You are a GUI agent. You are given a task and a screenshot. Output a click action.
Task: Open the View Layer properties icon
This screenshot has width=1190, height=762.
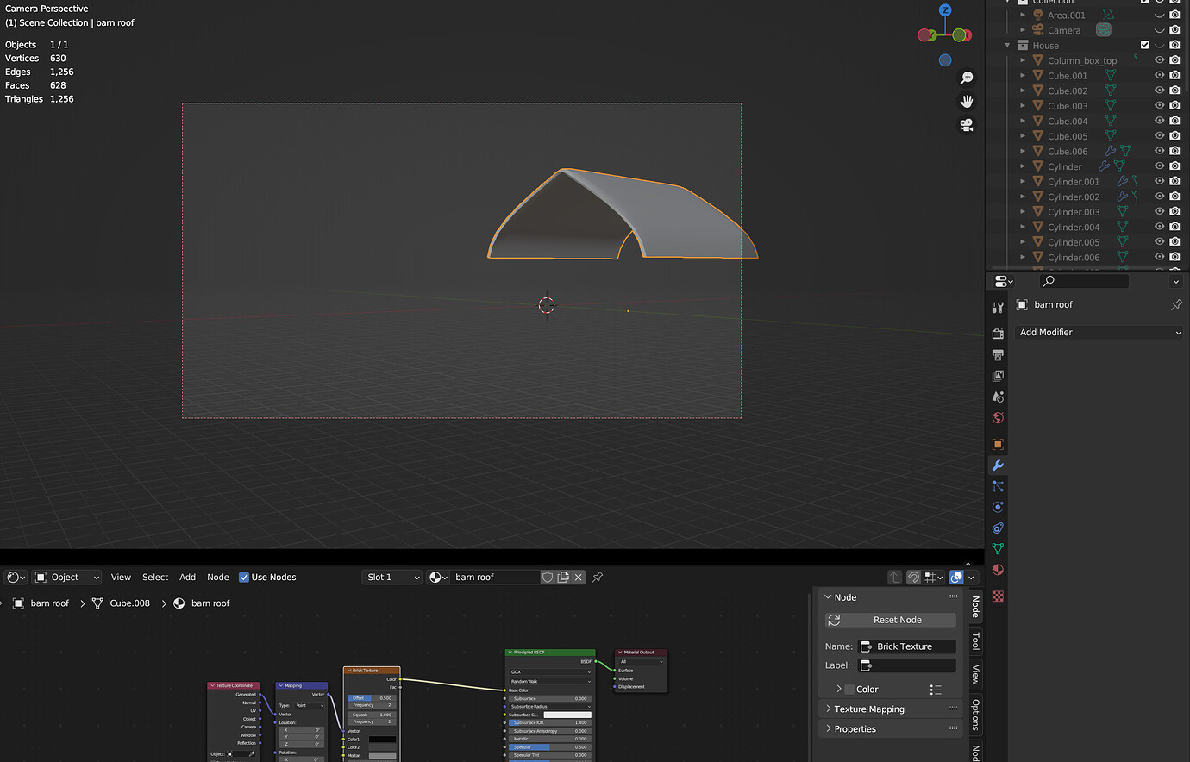click(x=998, y=376)
